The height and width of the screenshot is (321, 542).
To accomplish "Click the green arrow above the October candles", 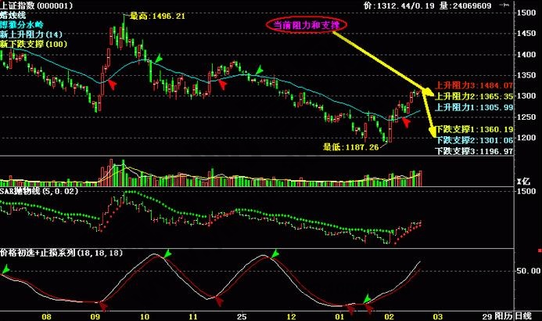I will click(x=159, y=60).
